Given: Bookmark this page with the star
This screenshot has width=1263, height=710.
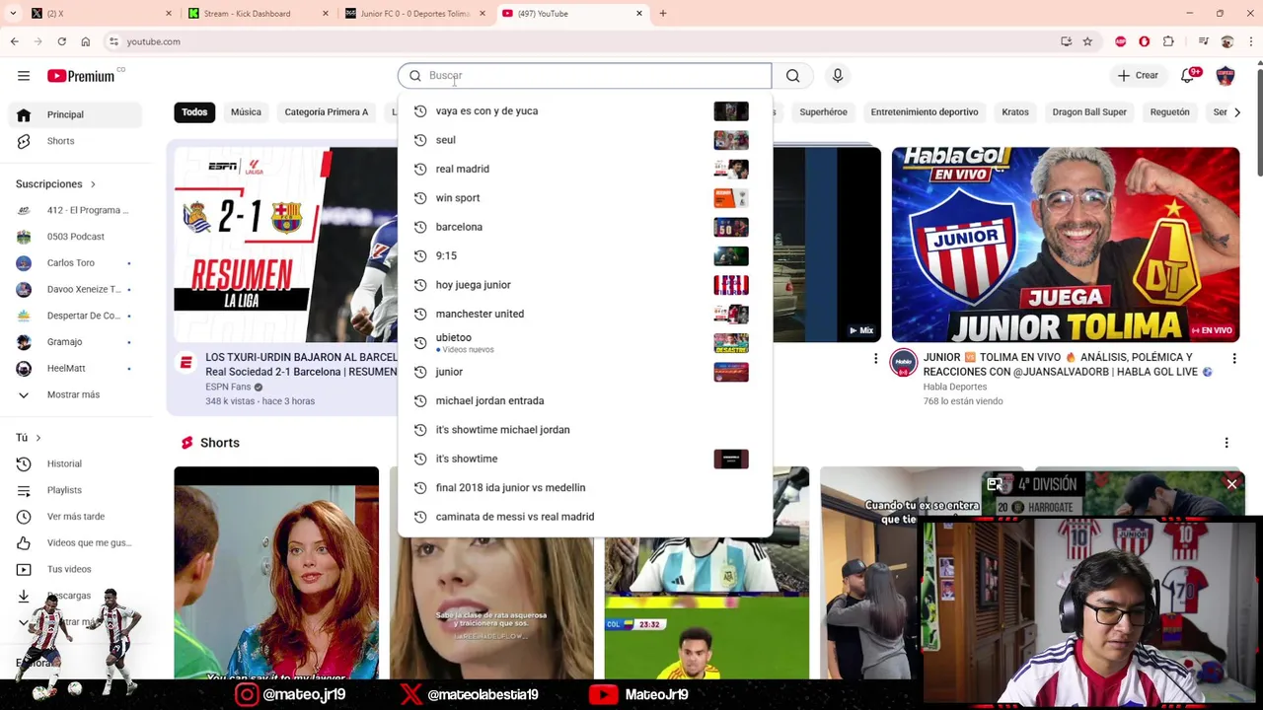Looking at the screenshot, I should click(1087, 41).
